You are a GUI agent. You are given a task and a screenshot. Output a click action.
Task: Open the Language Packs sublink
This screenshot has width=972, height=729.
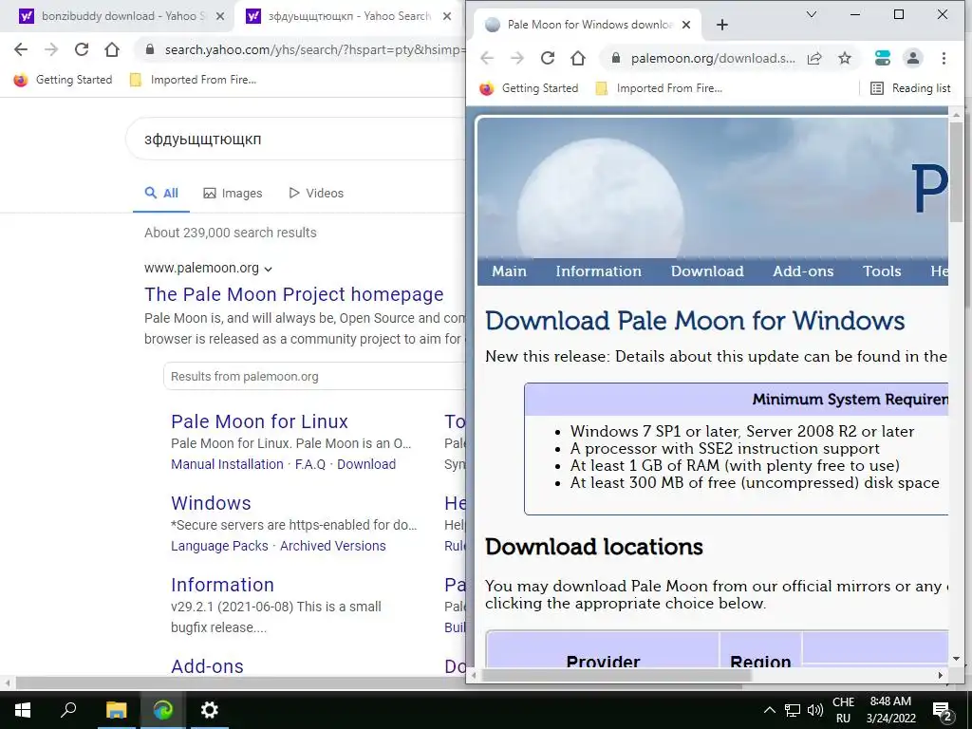pyautogui.click(x=219, y=546)
